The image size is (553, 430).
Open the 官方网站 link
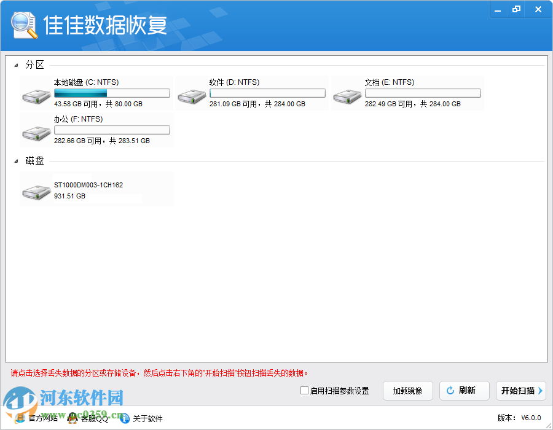point(42,418)
